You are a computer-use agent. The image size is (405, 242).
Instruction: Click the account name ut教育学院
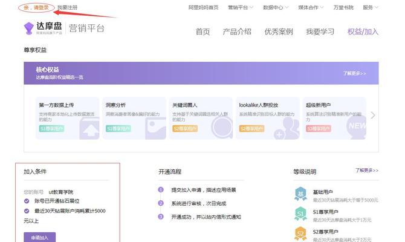(61, 192)
